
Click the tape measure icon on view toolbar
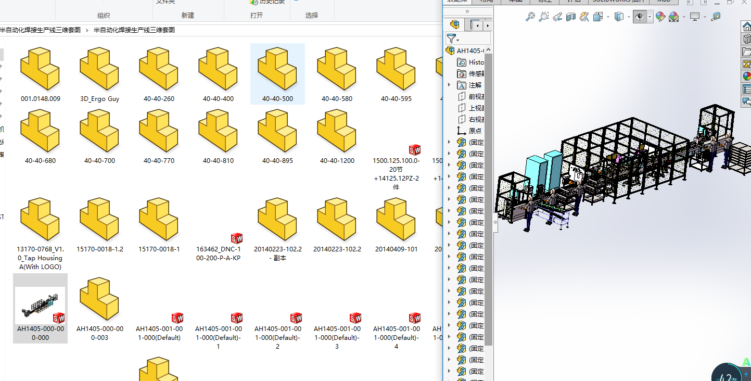[716, 17]
